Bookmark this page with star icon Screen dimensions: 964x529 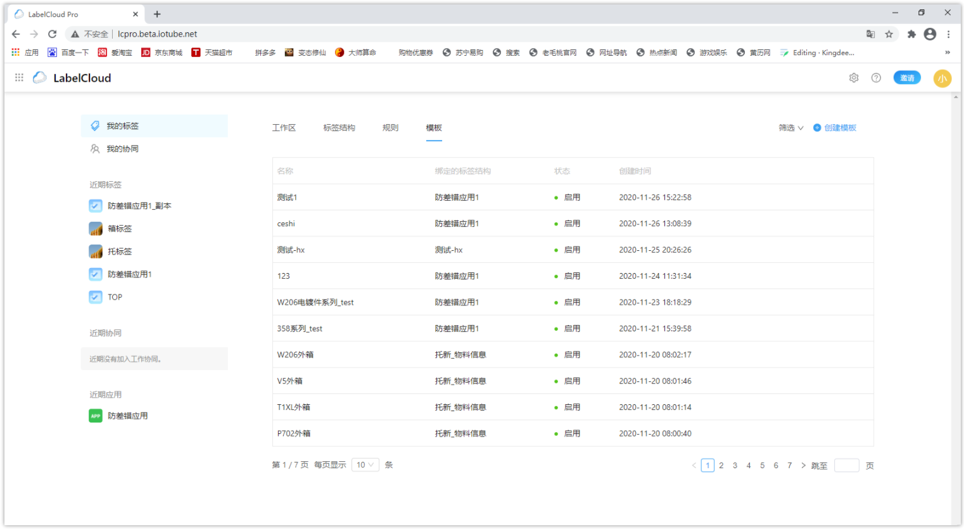[889, 34]
